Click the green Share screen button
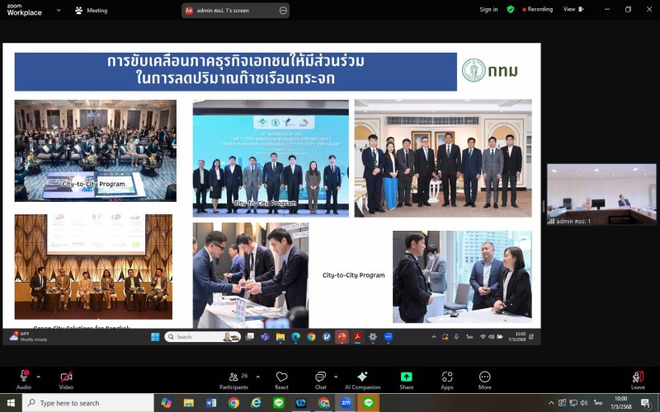 (x=406, y=378)
